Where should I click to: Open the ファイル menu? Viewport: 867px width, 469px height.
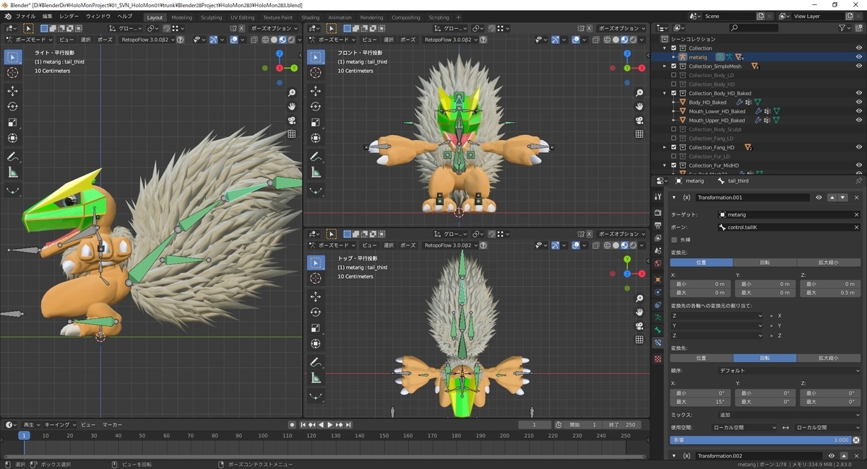25,17
